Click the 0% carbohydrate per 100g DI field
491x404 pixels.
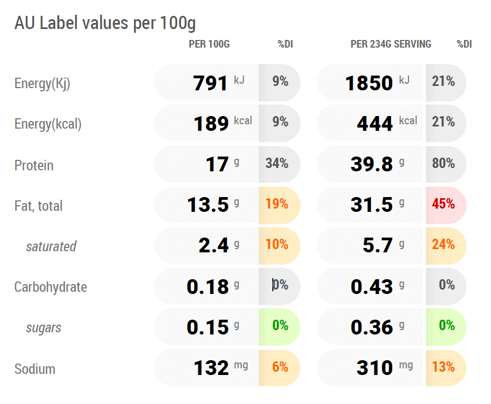[x=279, y=286]
